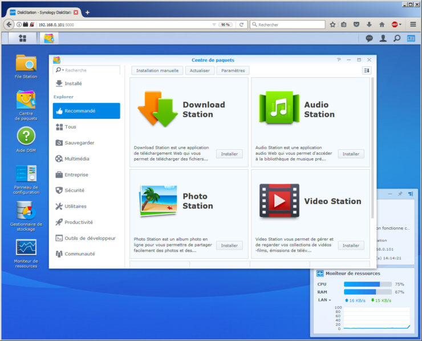Focus the Firefox Rechercher search box
422x341 pixels.
pyautogui.click(x=287, y=25)
